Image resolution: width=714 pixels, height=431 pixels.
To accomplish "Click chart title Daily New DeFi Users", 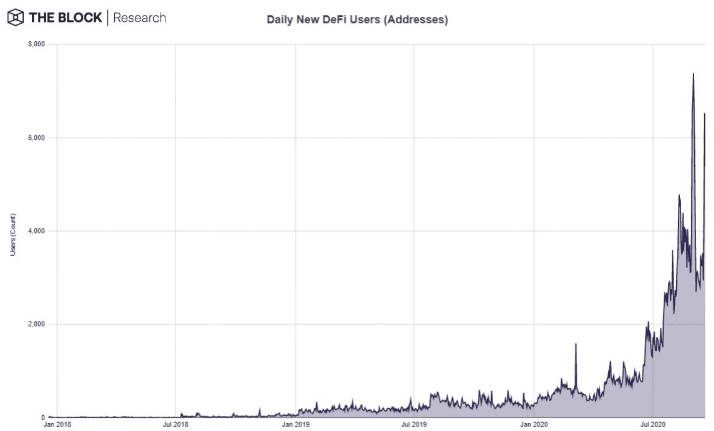I will [x=357, y=20].
